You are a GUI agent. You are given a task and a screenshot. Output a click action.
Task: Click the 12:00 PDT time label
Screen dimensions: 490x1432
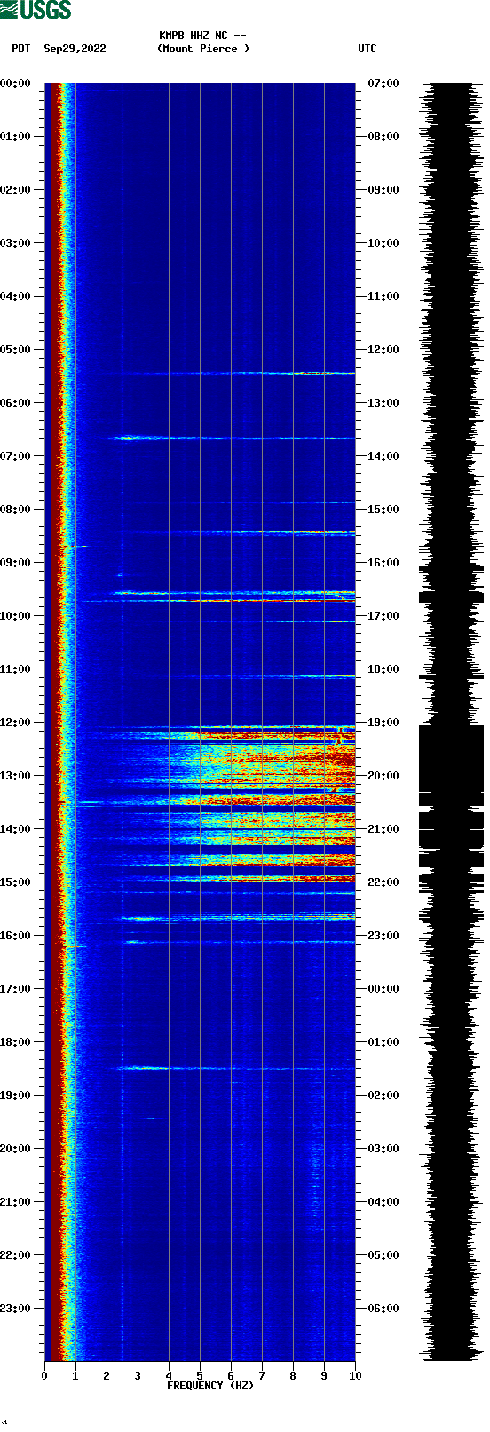(16, 723)
